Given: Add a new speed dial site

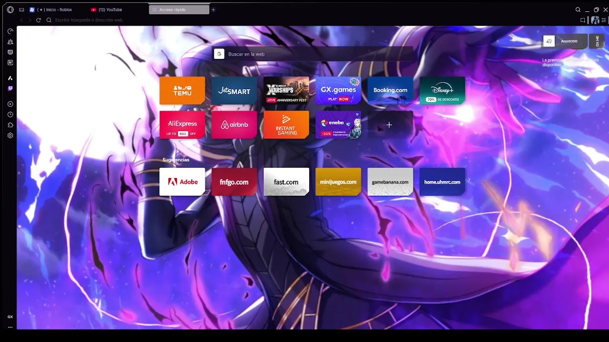Looking at the screenshot, I should click(x=390, y=124).
